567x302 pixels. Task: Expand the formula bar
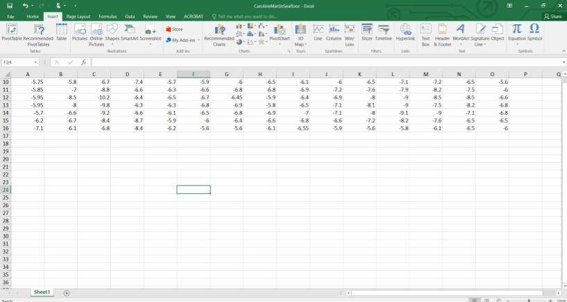564,62
